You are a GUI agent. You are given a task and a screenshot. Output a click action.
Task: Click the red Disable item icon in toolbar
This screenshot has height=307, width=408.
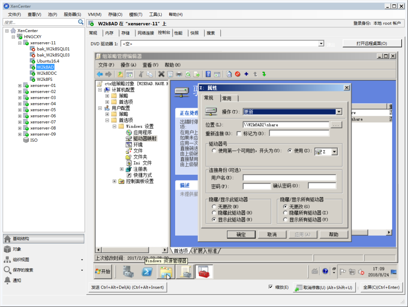238,74
